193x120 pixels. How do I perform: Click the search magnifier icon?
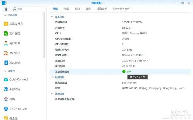(15, 9)
